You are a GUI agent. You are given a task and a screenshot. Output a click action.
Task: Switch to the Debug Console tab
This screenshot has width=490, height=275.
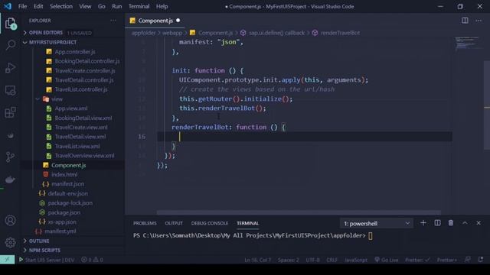point(209,223)
